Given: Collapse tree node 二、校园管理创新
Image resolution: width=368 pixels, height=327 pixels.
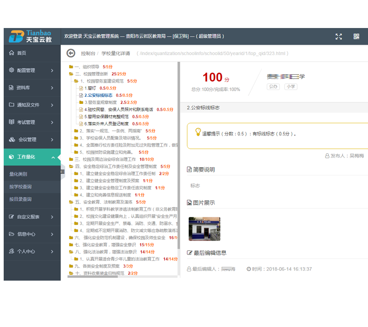Looking at the screenshot, I should point(92,74).
